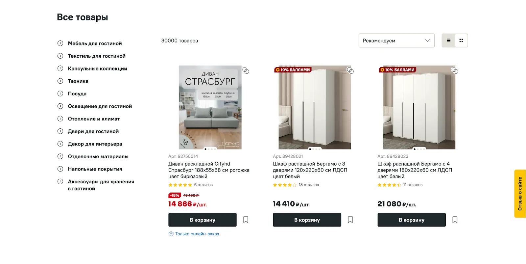Open the 4-door Бергамо wardrobe title link

coord(415,170)
